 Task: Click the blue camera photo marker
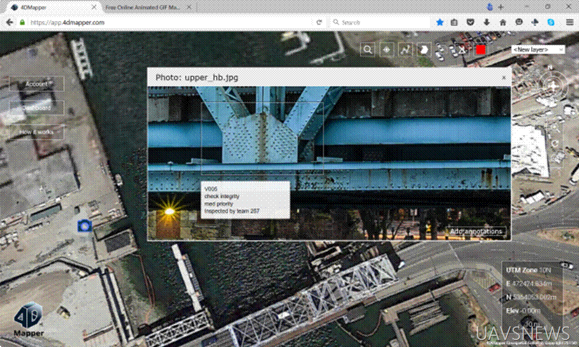pos(84,225)
